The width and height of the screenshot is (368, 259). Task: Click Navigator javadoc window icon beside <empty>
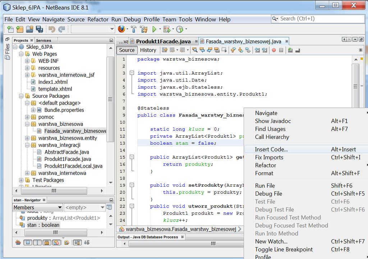[x=109, y=207]
